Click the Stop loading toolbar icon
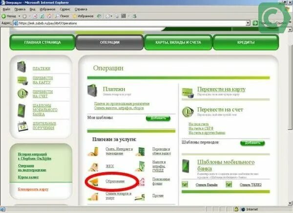Screen dimensions: 293x213 (35, 16)
